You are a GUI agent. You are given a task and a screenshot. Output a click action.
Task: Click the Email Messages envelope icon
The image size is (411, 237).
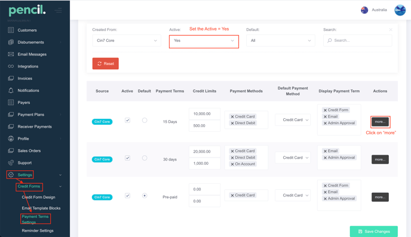(x=11, y=54)
